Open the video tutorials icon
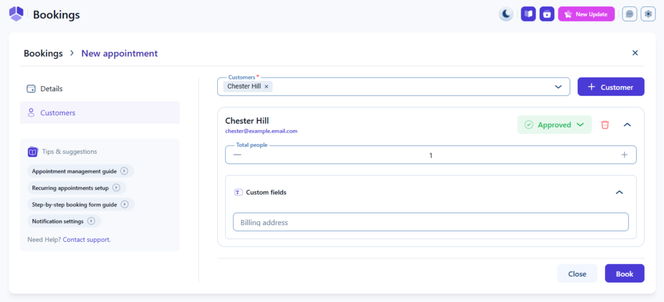The height and width of the screenshot is (302, 664). 547,14
